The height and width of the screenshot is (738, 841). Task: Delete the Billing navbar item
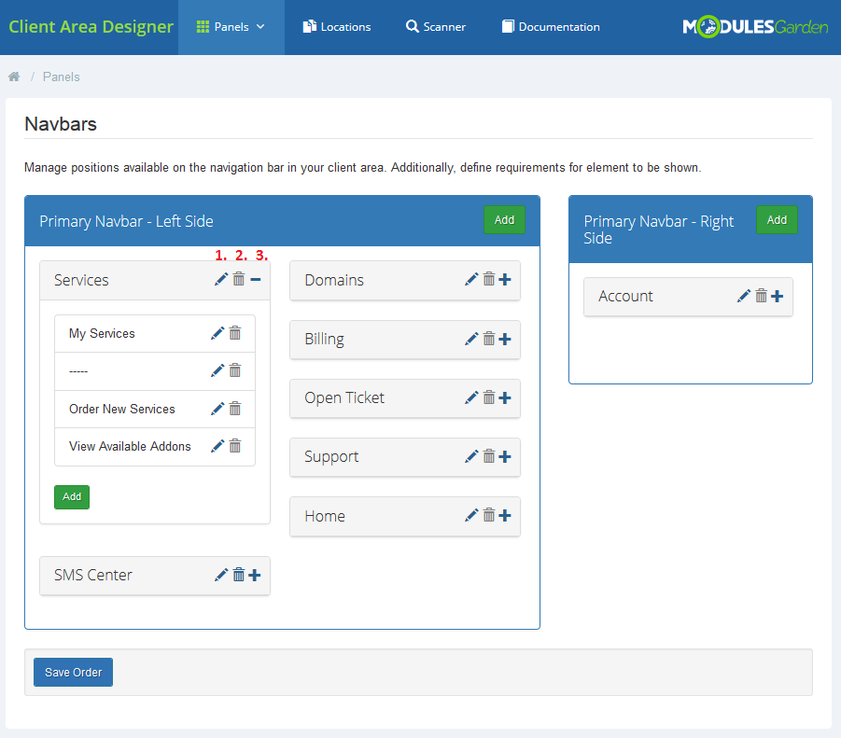pyautogui.click(x=489, y=339)
